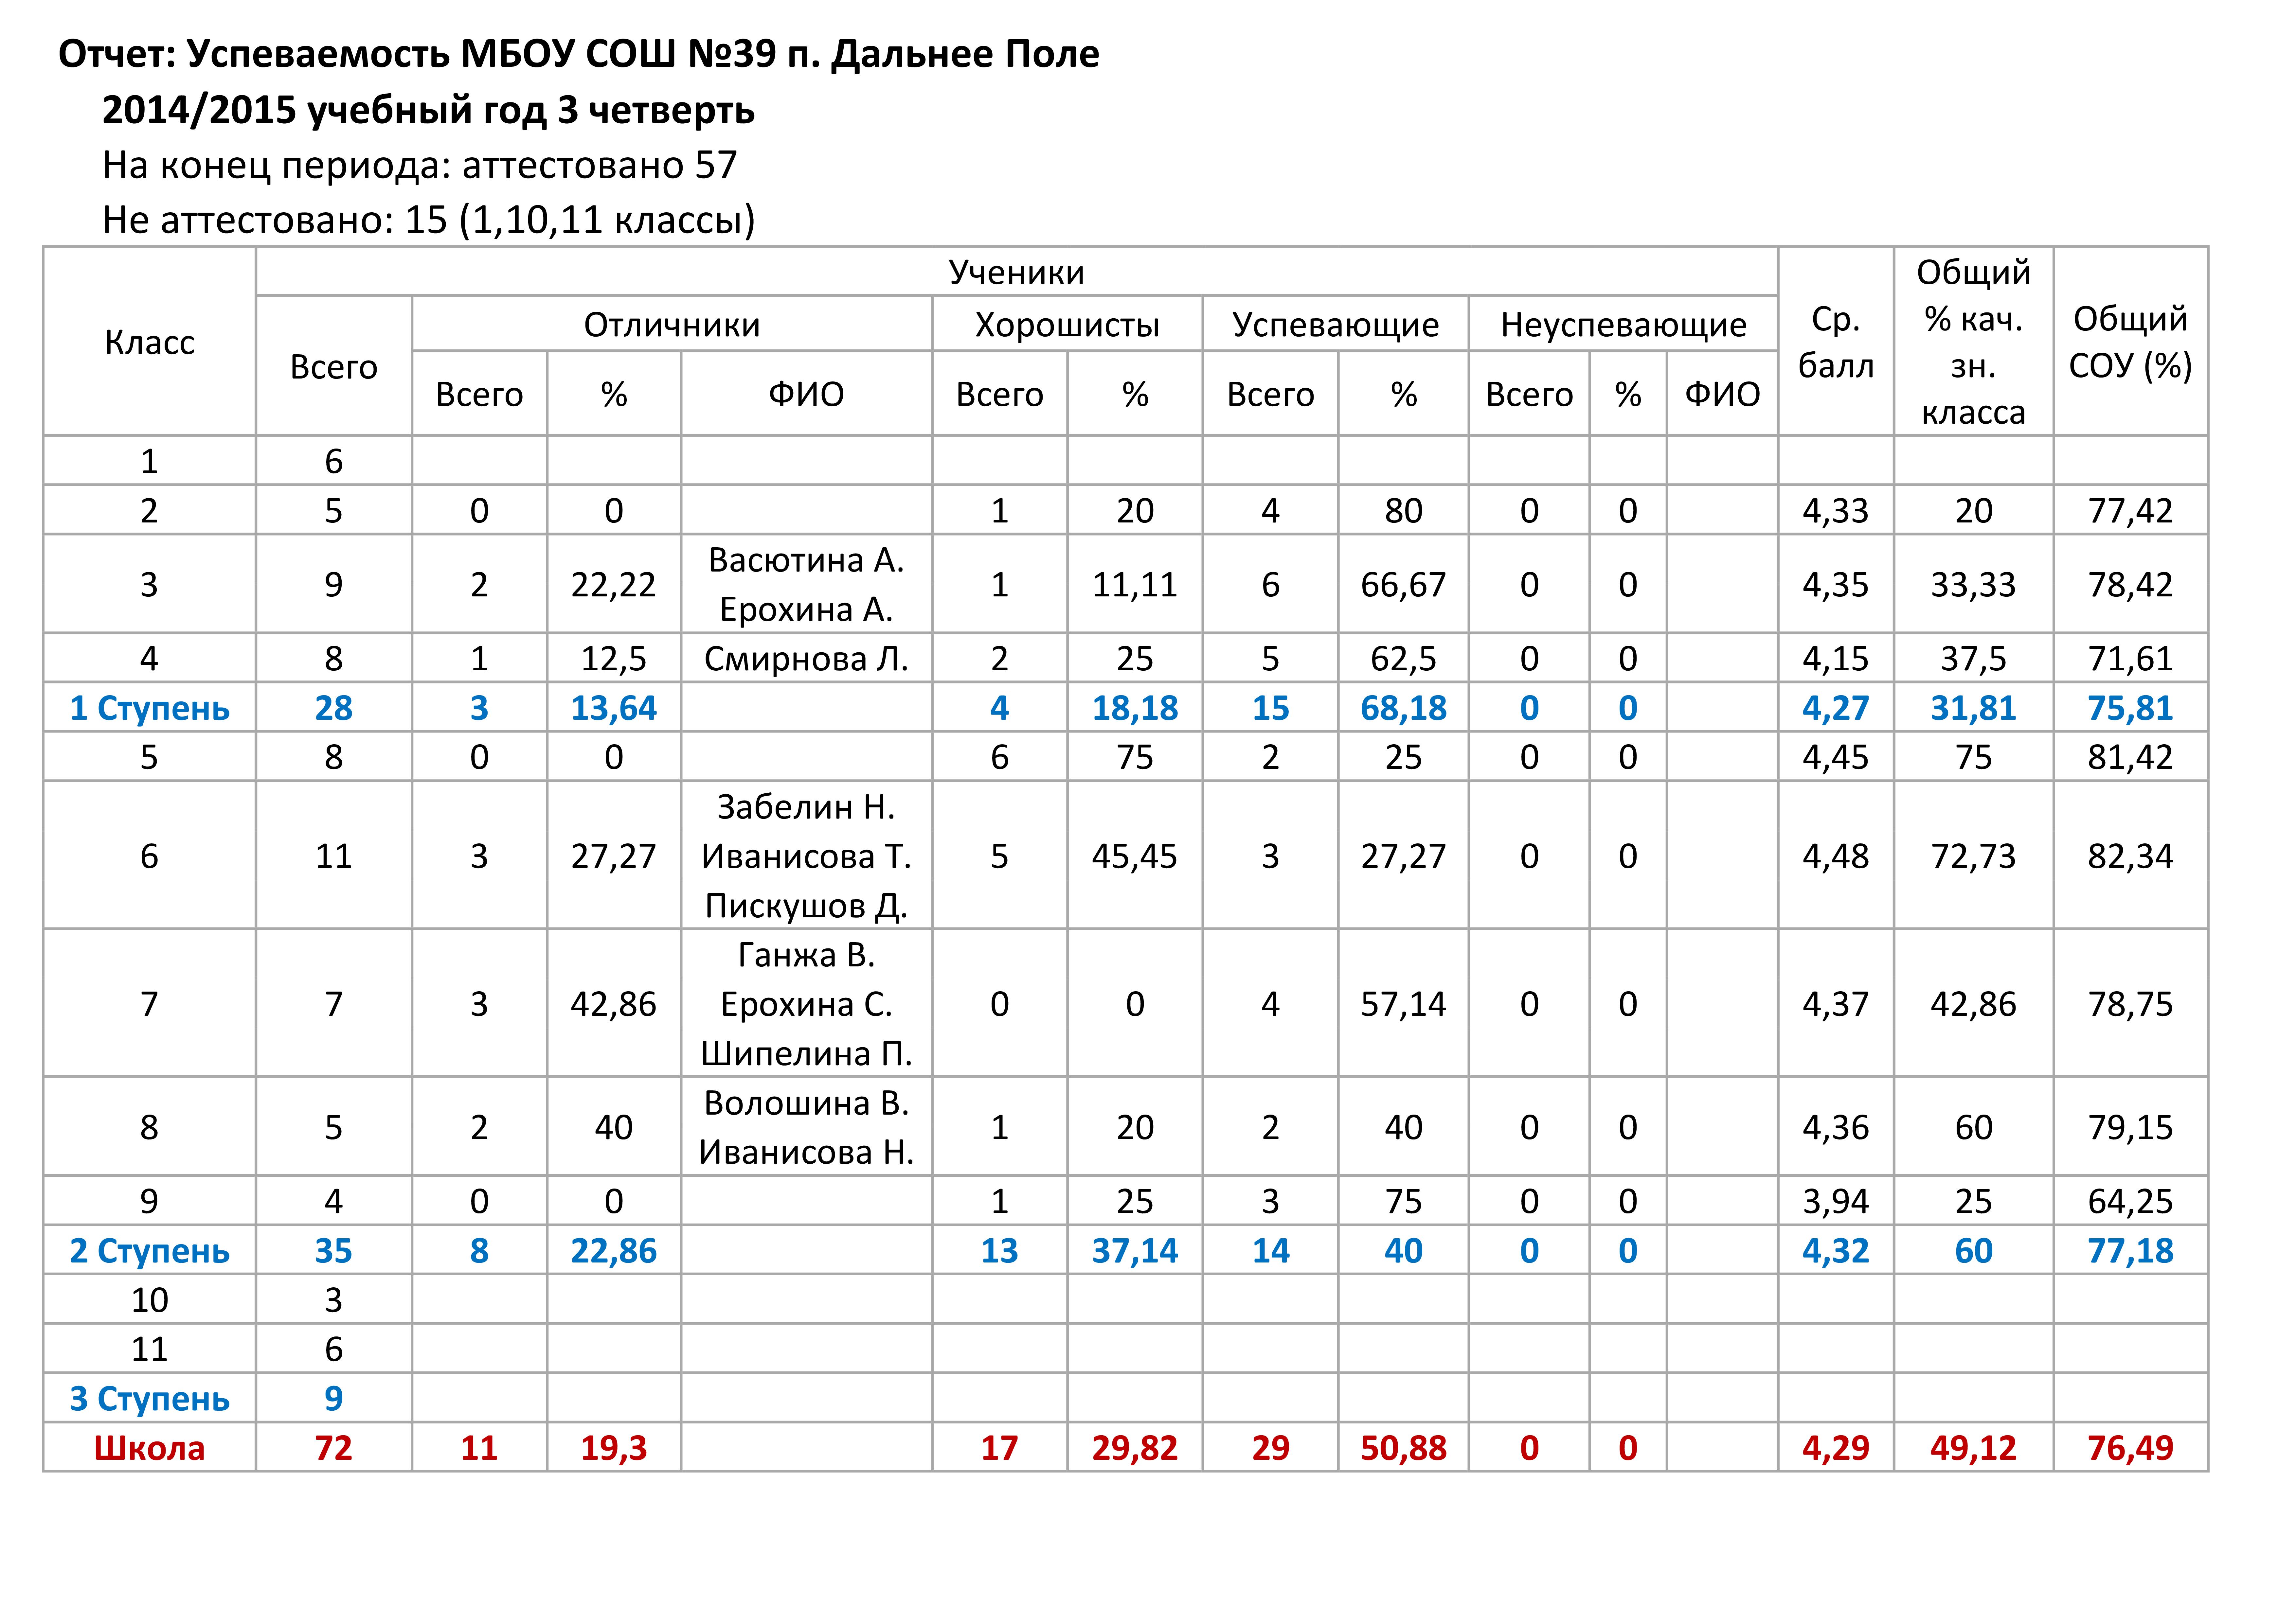This screenshot has height=1623, width=2296.
Task: Click the value 64,25 in class 9 row
Action: [2130, 1202]
